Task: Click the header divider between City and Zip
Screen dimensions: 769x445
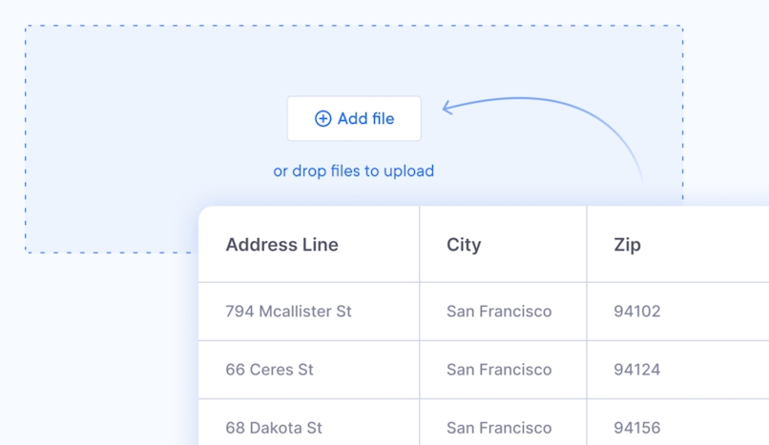Action: [x=587, y=245]
